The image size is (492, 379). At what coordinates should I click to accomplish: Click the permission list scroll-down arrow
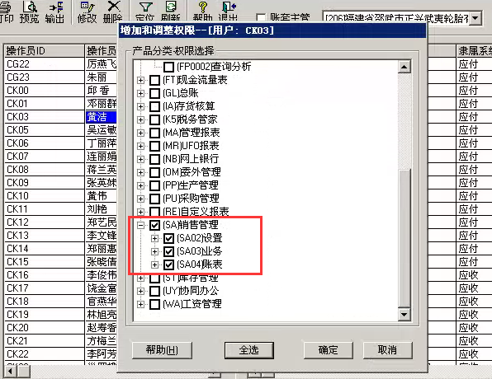pos(404,314)
